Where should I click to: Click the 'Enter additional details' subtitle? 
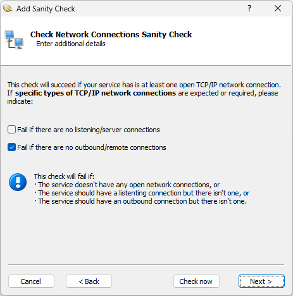[x=71, y=44]
